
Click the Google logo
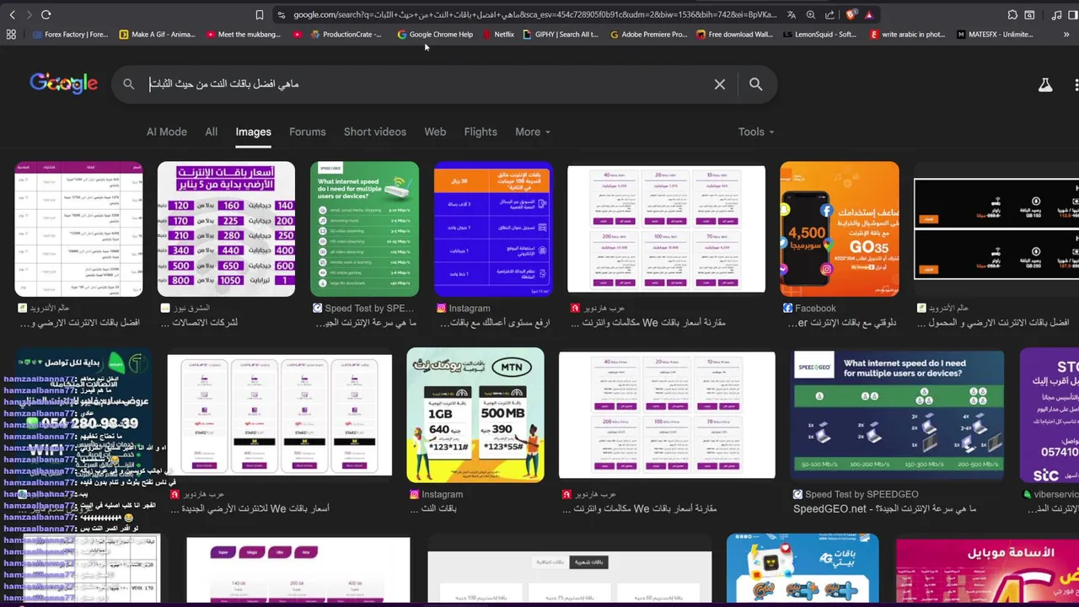click(x=63, y=83)
